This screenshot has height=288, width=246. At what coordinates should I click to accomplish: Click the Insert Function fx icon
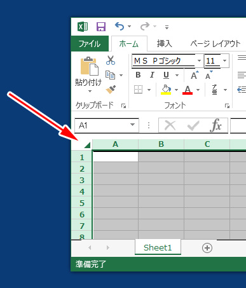tap(215, 125)
